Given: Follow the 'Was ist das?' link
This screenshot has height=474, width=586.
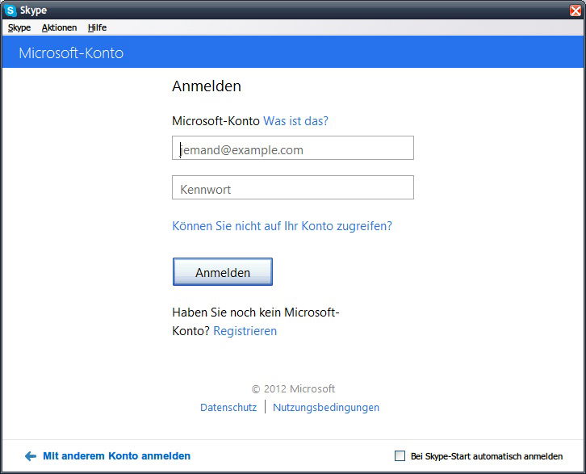Looking at the screenshot, I should (295, 121).
